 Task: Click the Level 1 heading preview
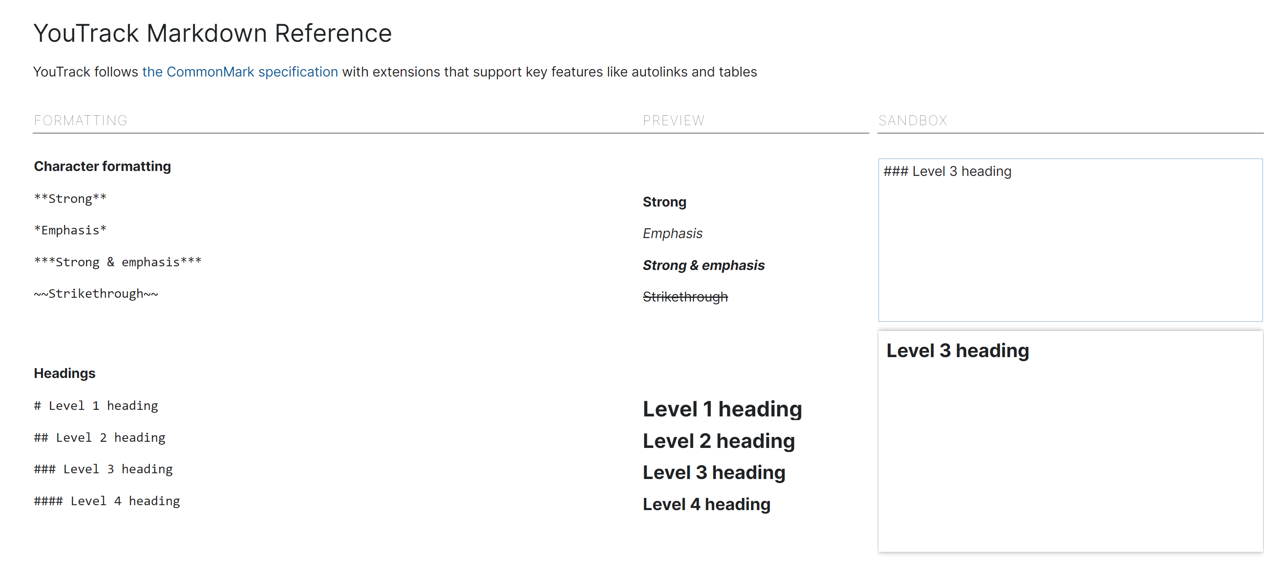(x=722, y=409)
